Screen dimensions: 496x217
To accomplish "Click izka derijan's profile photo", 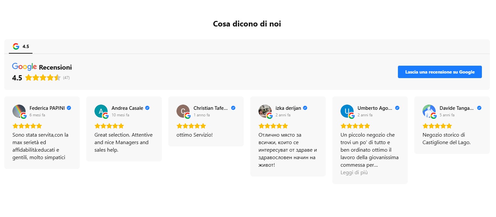I will pos(265,111).
